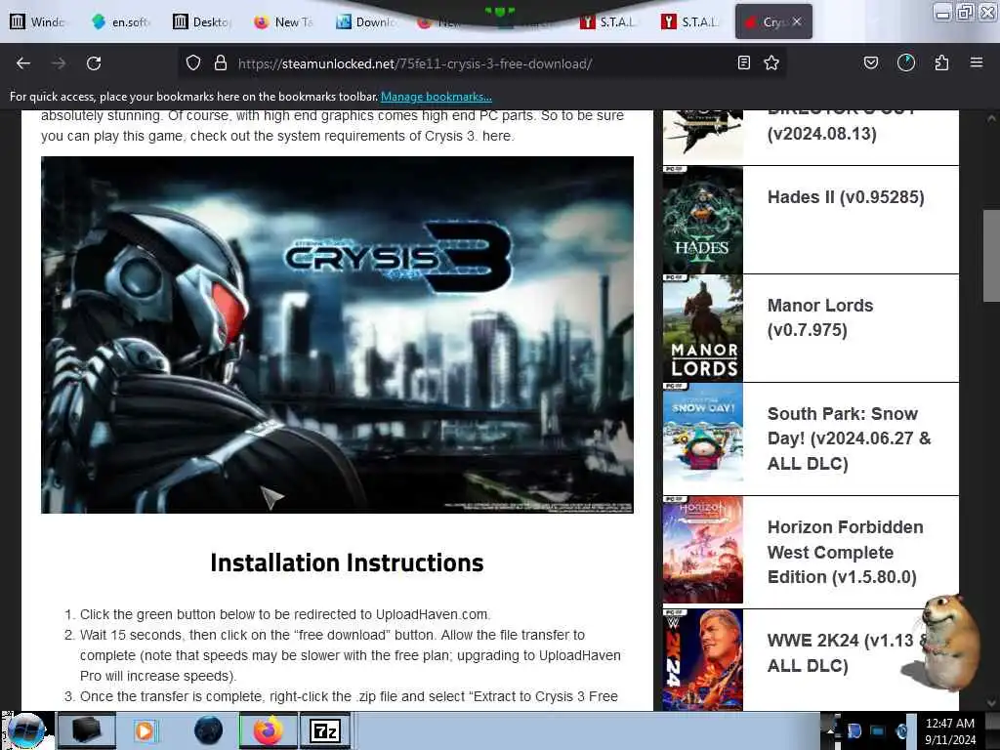The width and height of the screenshot is (1000, 750).
Task: Close the Crysis tab
Action: tap(797, 21)
